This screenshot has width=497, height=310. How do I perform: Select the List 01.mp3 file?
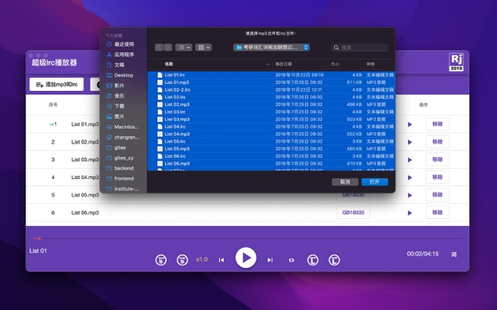272,82
